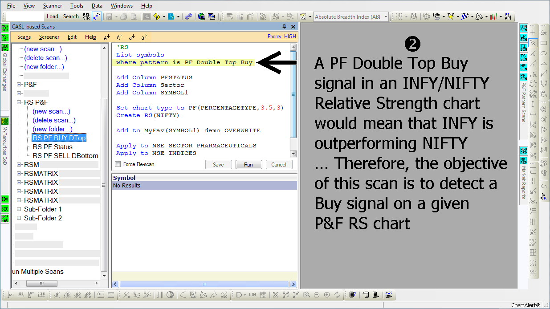Click the zoom out minus icon

click(x=317, y=295)
